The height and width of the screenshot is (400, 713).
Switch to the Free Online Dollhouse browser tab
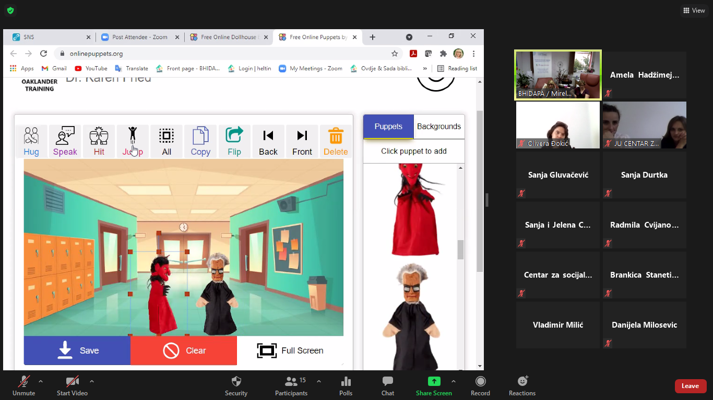coord(229,37)
